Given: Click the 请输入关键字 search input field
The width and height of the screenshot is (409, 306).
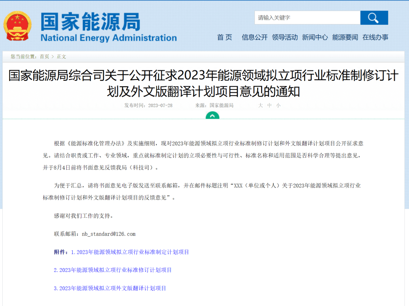Looking at the screenshot, I should click(x=308, y=17).
